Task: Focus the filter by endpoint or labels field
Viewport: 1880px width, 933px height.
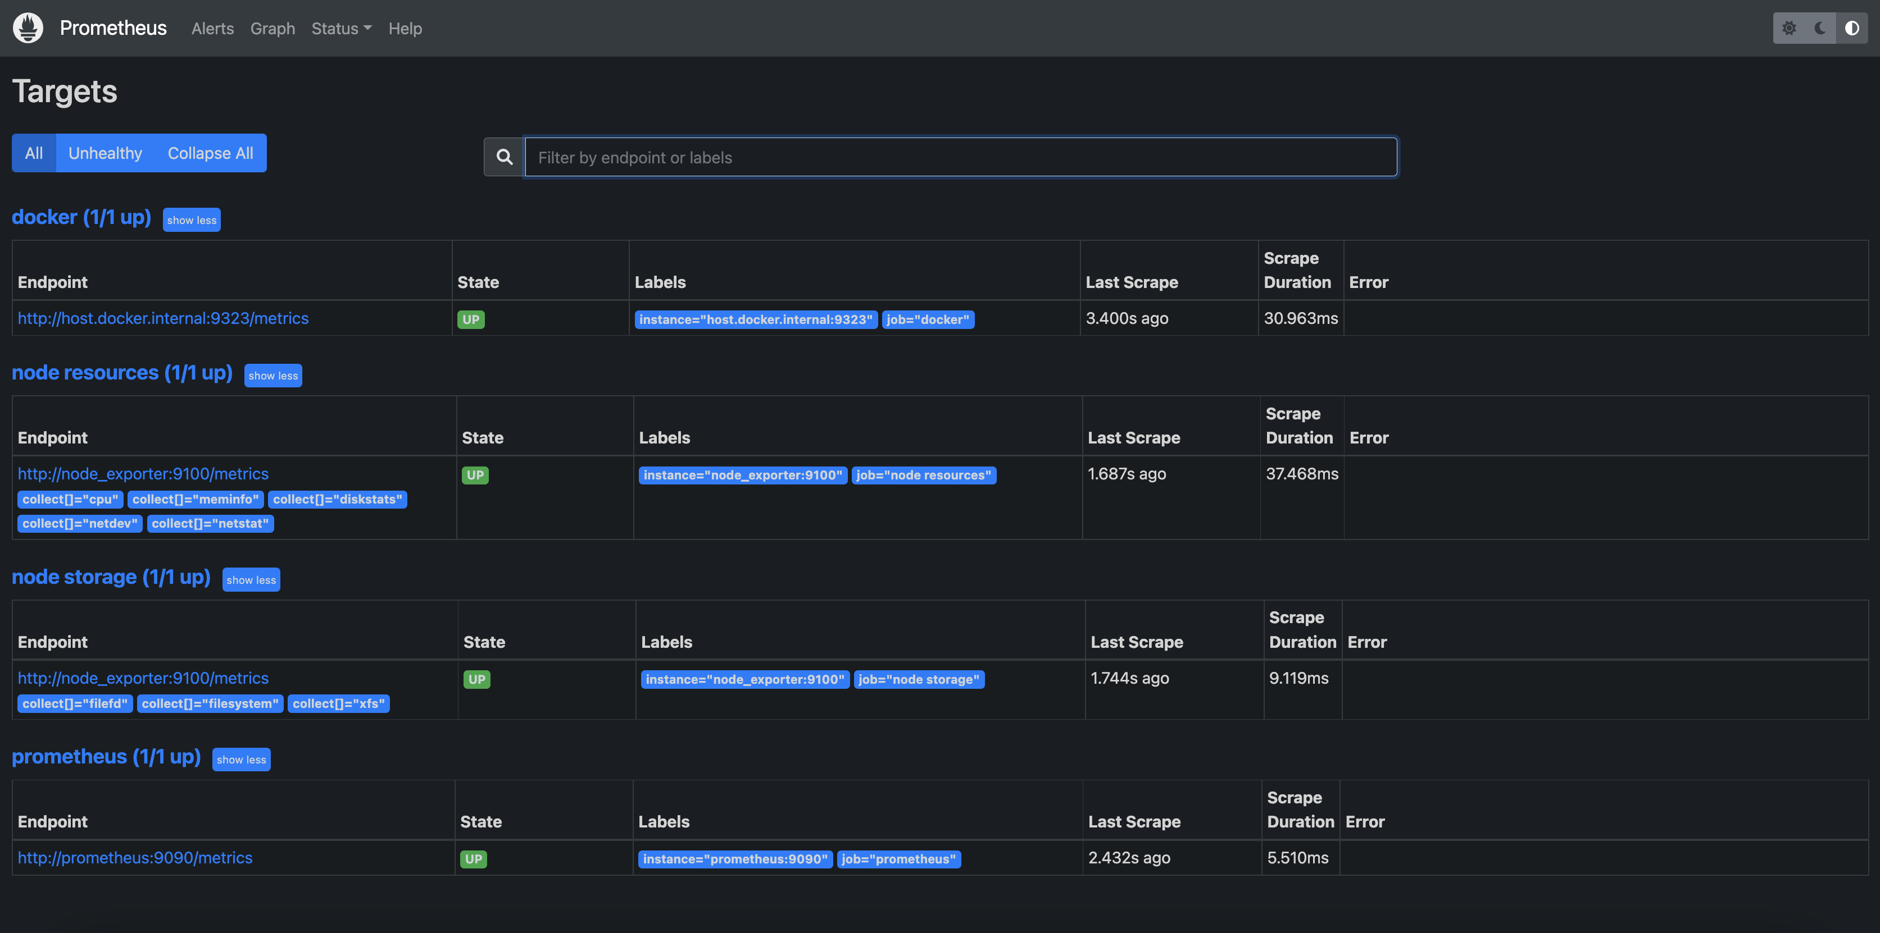Action: click(960, 157)
